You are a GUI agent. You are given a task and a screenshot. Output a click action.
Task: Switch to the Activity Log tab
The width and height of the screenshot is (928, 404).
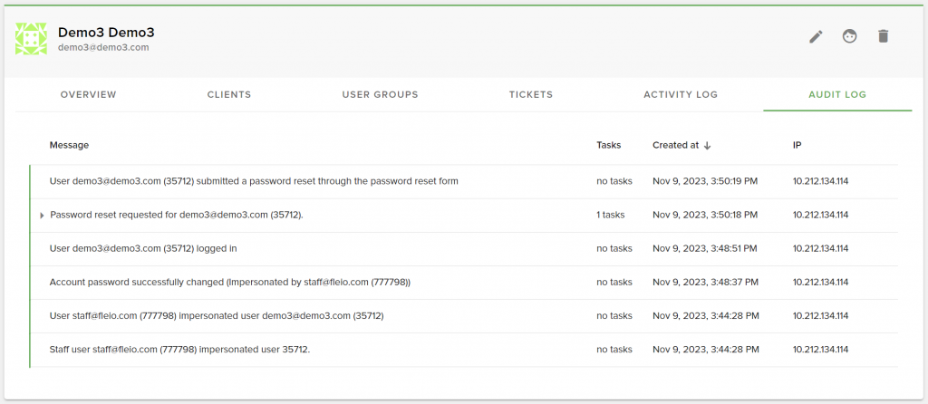681,94
